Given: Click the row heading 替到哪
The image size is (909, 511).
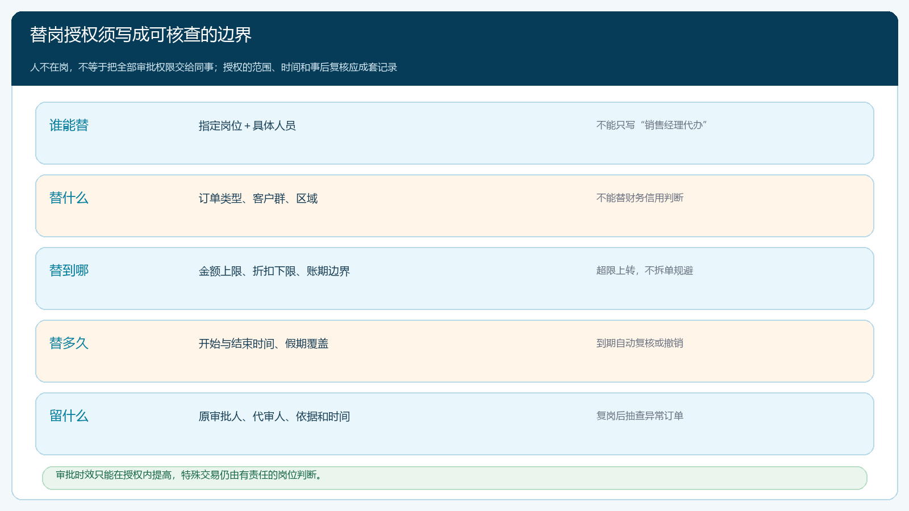Looking at the screenshot, I should point(69,271).
